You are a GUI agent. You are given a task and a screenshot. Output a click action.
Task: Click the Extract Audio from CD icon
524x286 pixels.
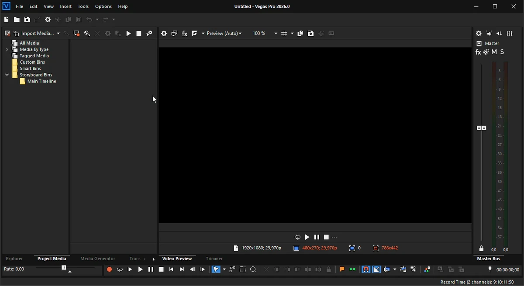point(87,34)
